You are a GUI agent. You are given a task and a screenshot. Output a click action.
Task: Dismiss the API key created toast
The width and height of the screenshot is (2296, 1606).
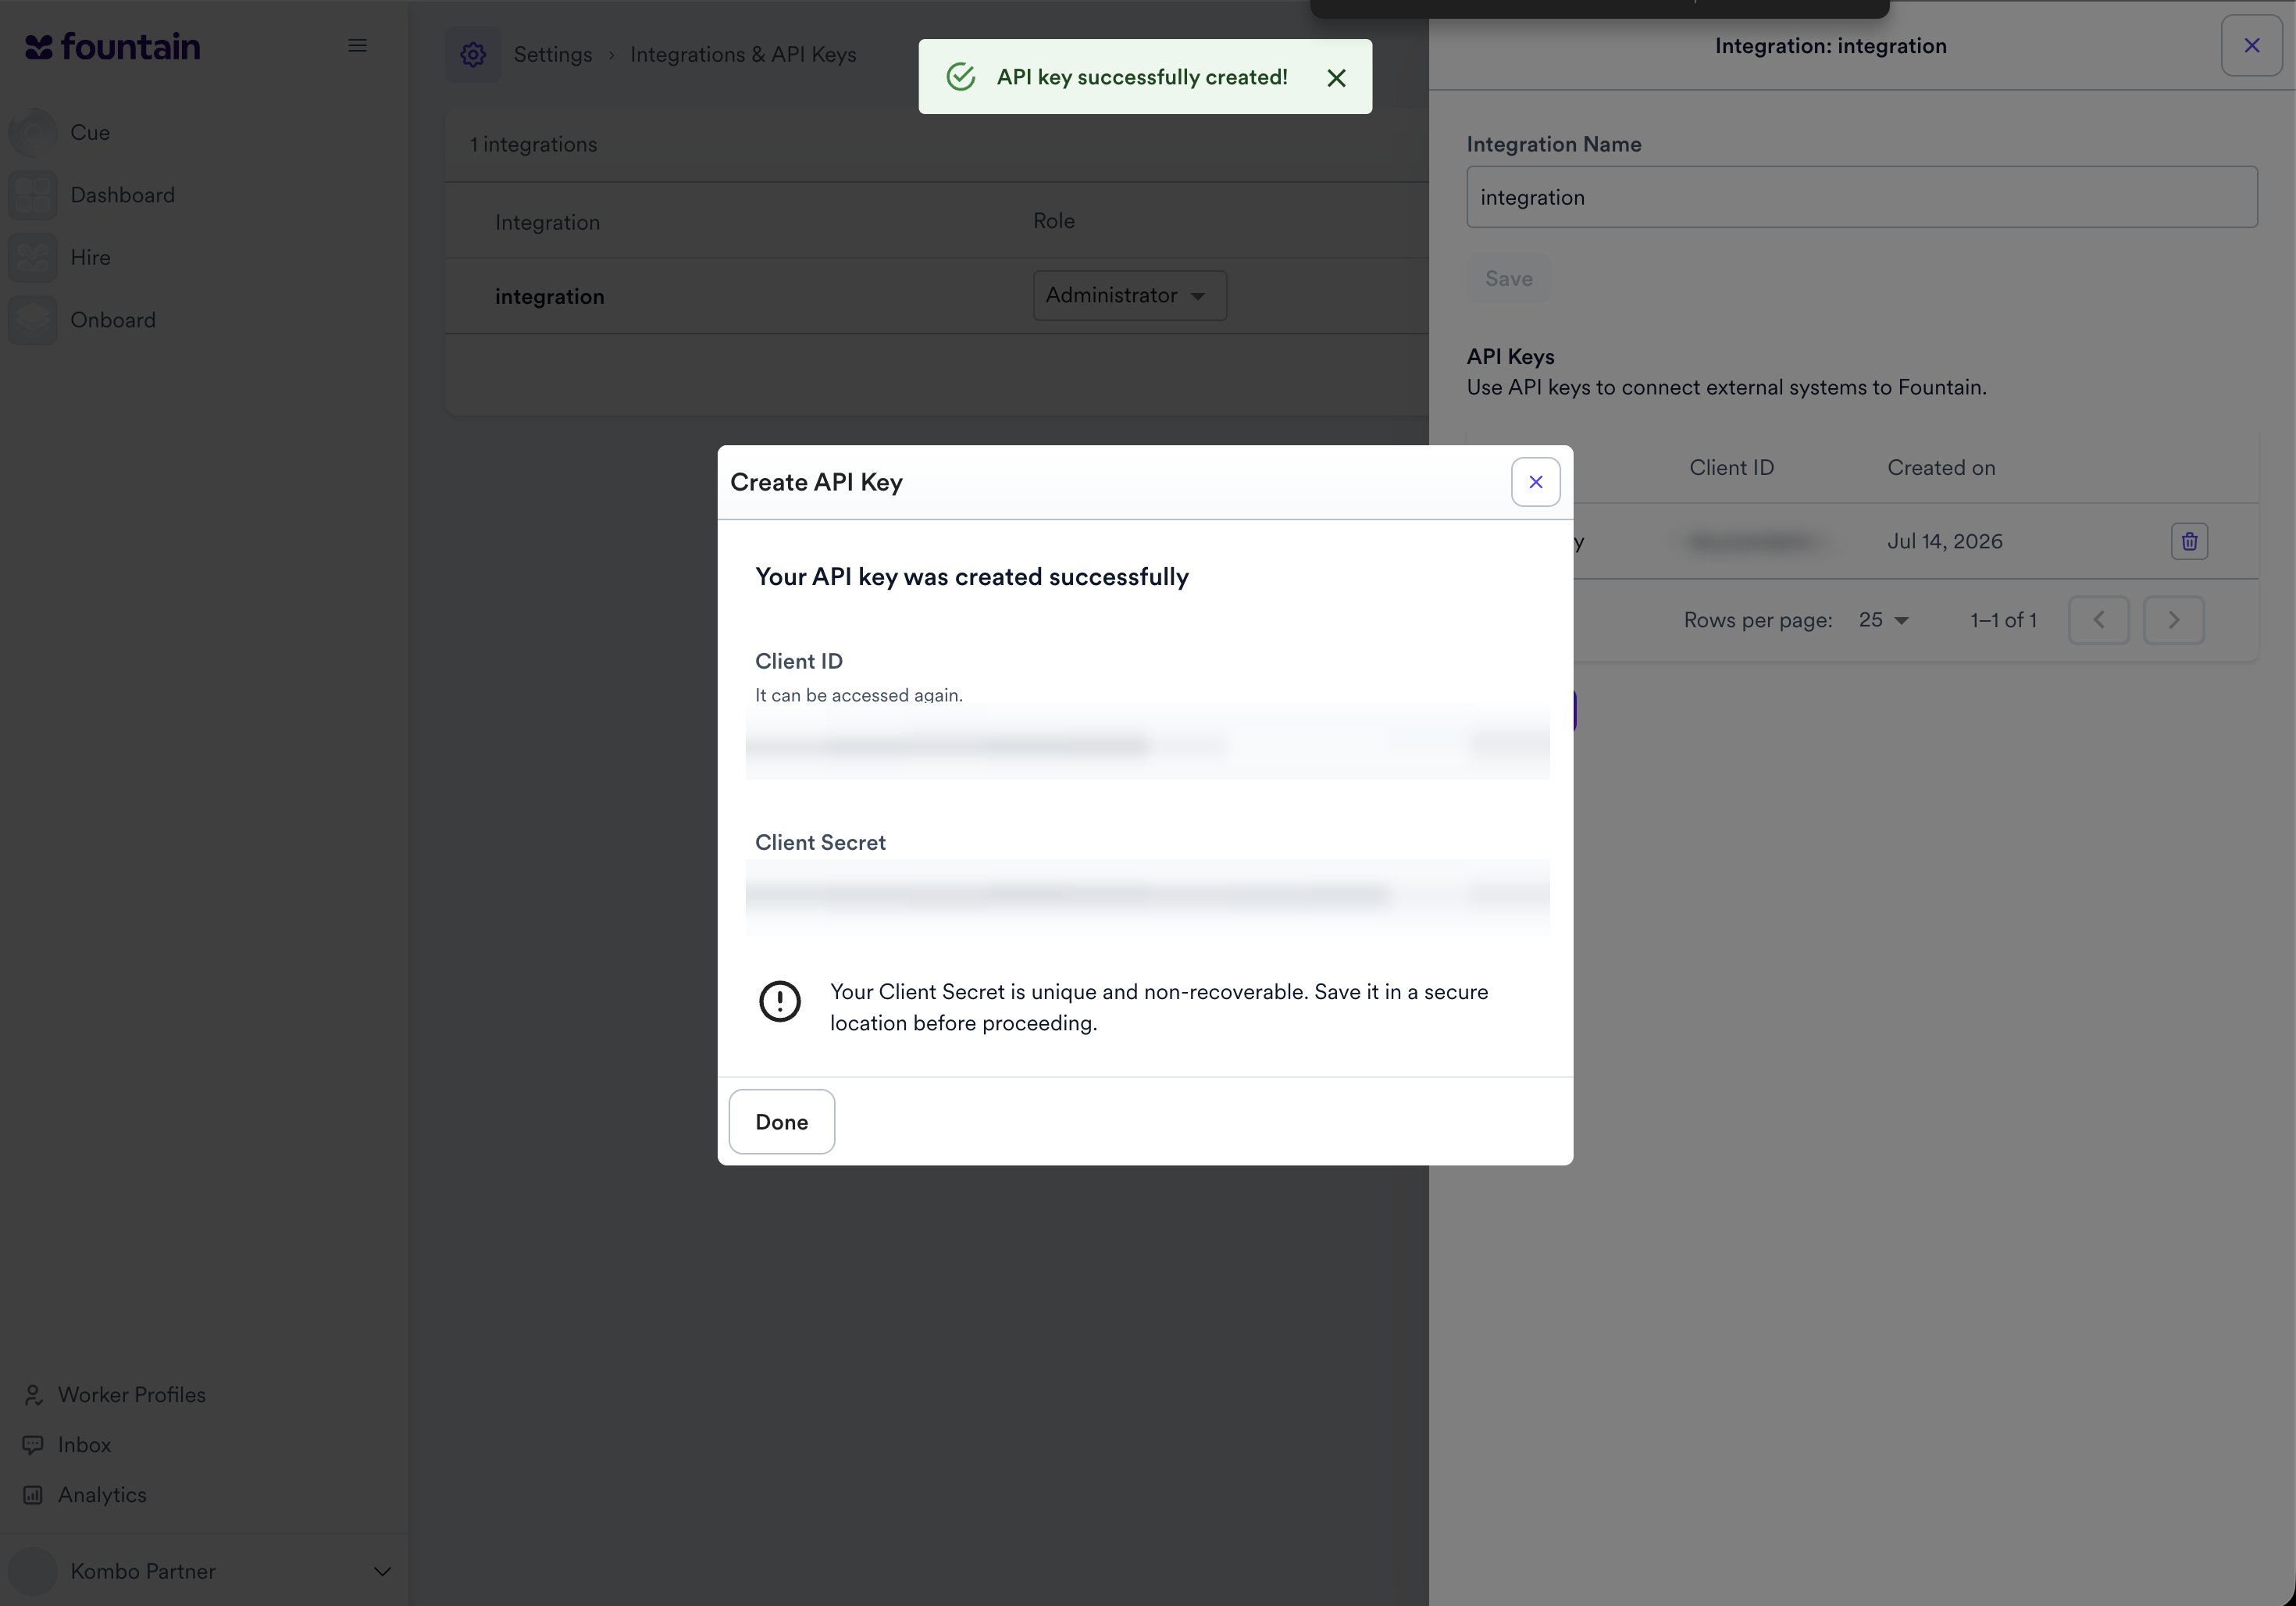[x=1336, y=77]
